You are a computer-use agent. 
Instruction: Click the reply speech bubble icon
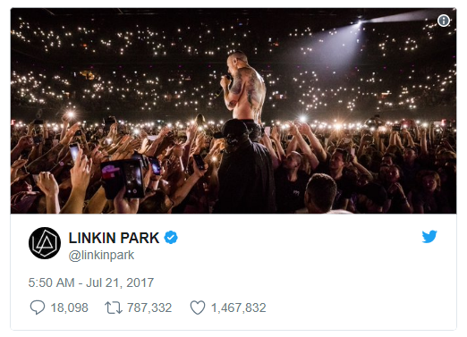[38, 308]
